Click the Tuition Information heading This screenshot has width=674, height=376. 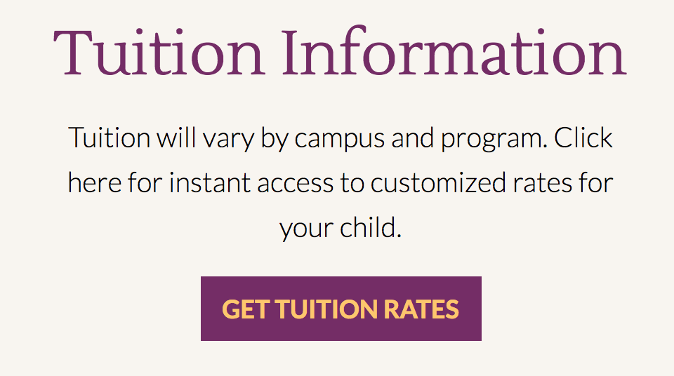340,53
